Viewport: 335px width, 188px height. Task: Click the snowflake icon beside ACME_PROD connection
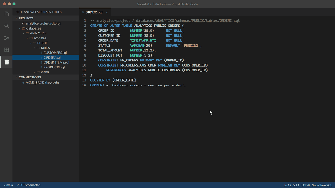tap(23, 82)
